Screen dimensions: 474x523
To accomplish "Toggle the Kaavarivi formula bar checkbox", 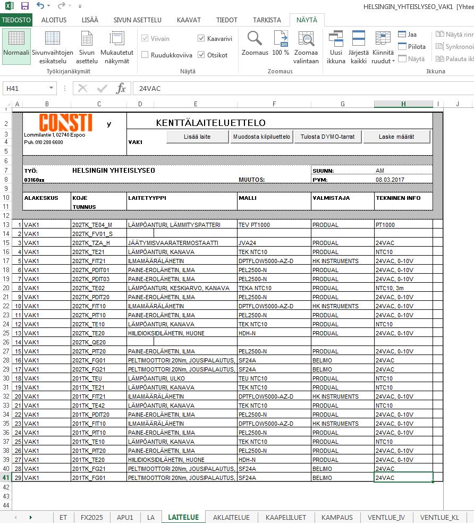I will pyautogui.click(x=201, y=38).
